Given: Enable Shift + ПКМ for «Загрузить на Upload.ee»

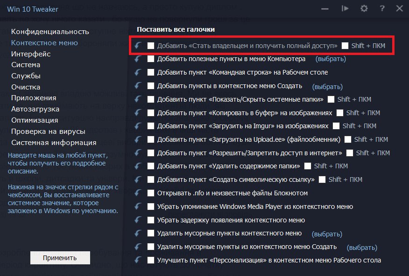Looking at the screenshot, I should click(348, 139).
